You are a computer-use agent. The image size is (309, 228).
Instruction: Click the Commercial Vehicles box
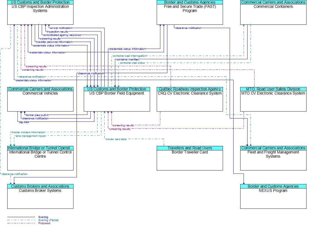coord(40,99)
